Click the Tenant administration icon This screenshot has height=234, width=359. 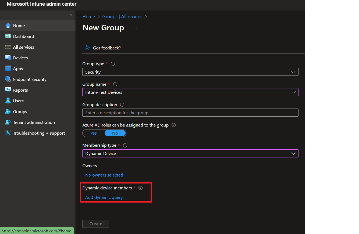click(9, 122)
